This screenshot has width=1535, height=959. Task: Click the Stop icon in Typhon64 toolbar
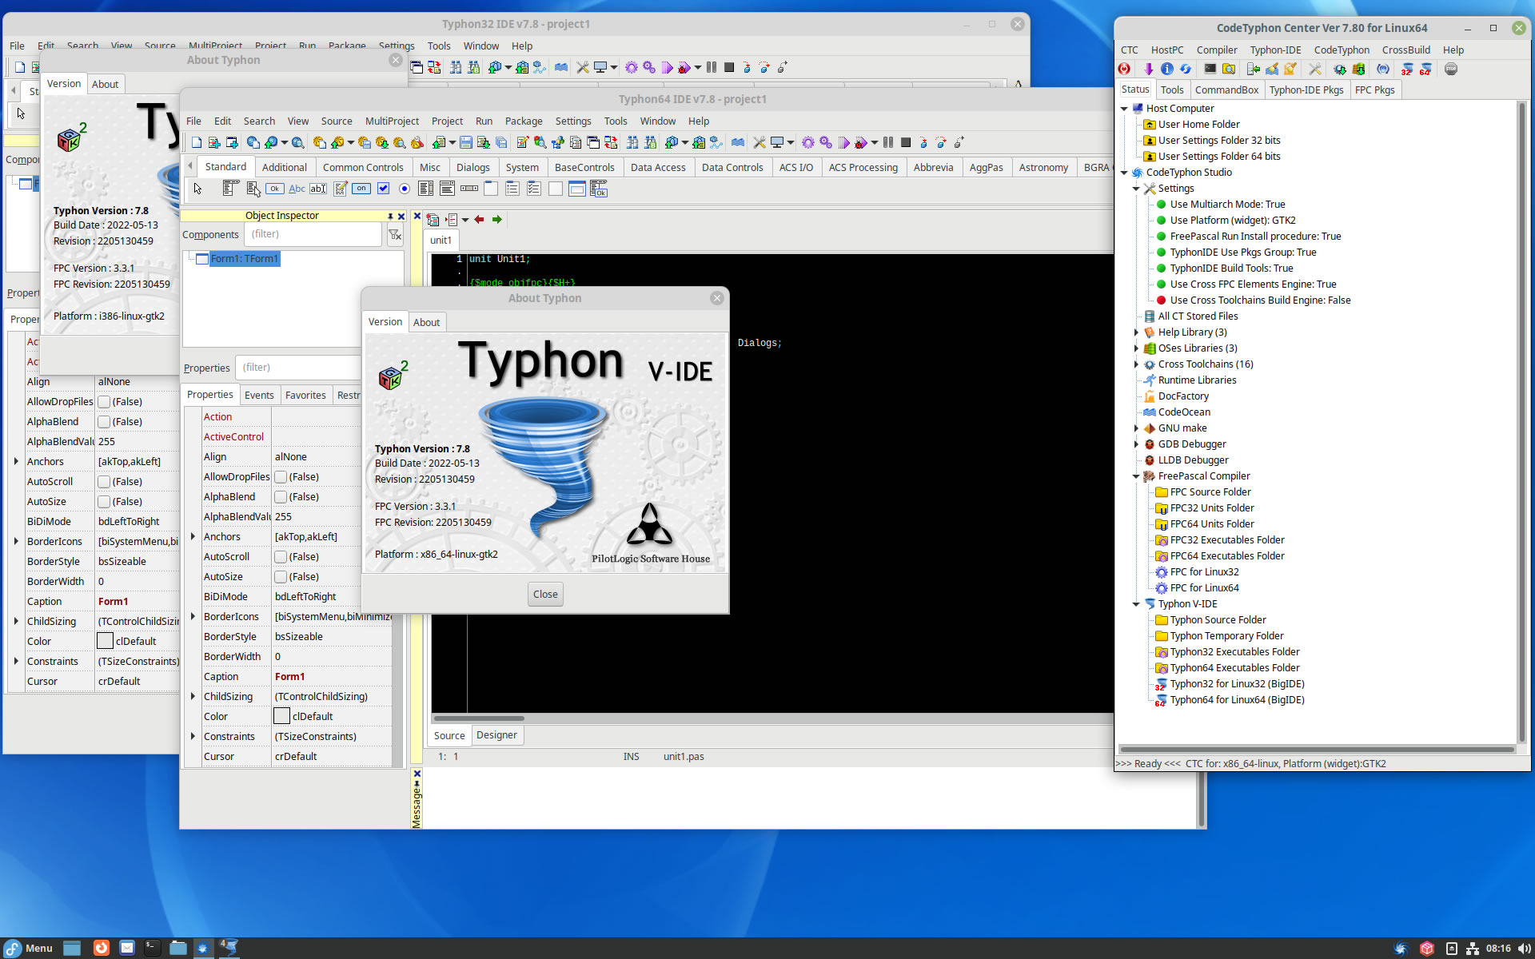click(x=905, y=142)
